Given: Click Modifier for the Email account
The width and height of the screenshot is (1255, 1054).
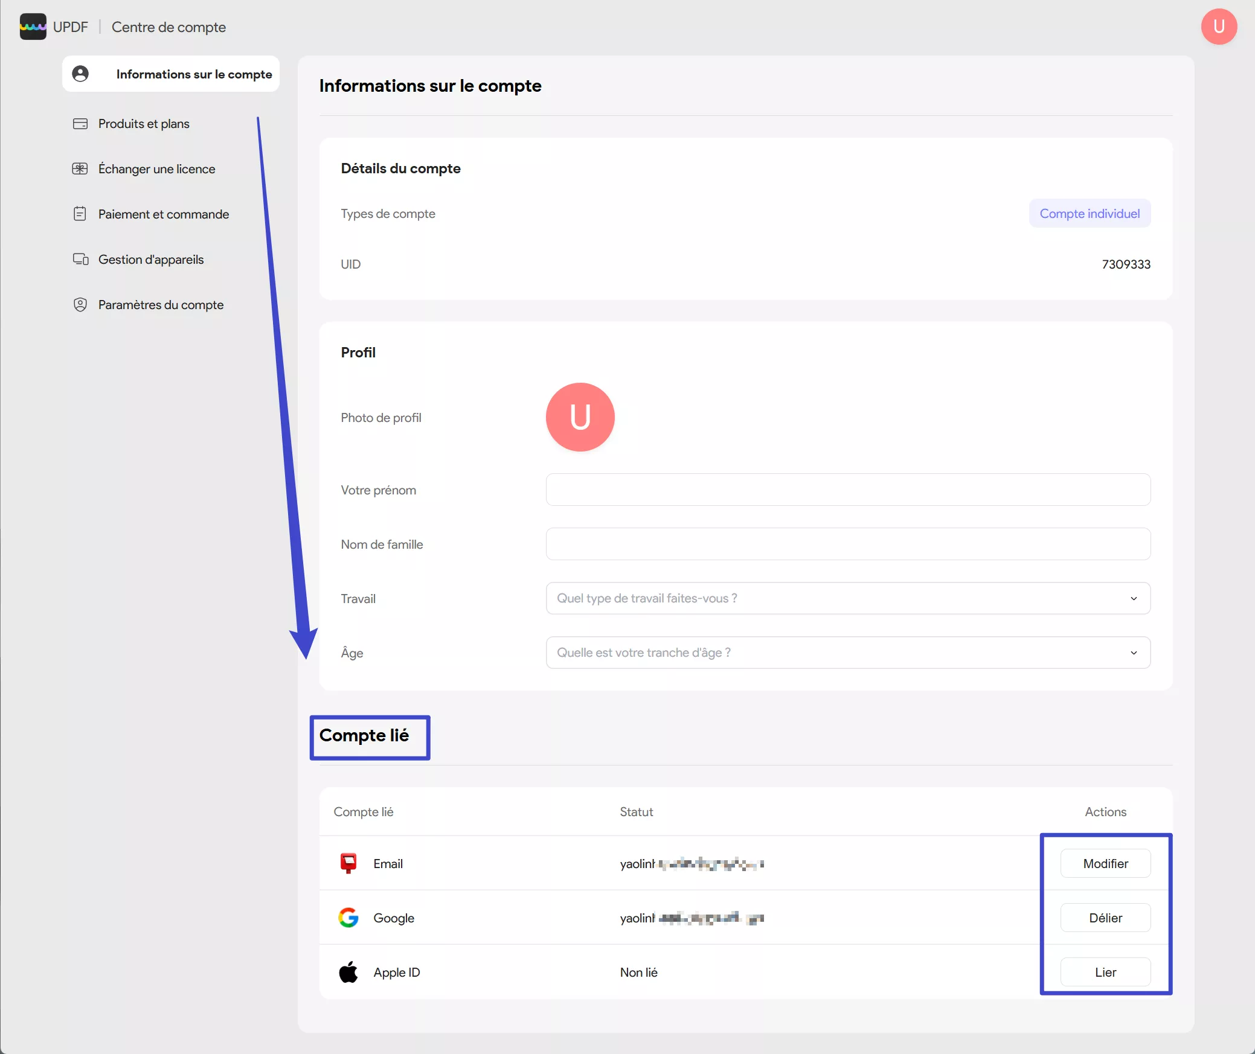Looking at the screenshot, I should tap(1105, 863).
